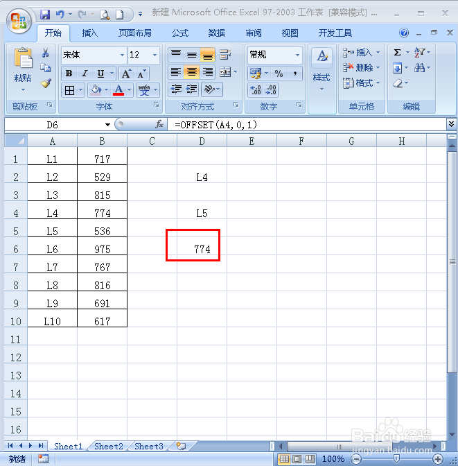
Task: Switch to the 数据 tab
Action: click(x=216, y=33)
